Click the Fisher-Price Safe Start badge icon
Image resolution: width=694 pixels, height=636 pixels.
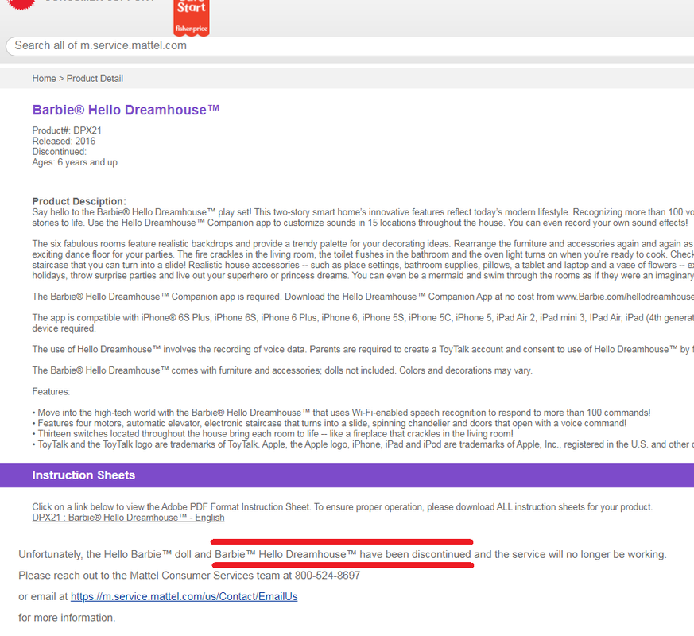(192, 17)
